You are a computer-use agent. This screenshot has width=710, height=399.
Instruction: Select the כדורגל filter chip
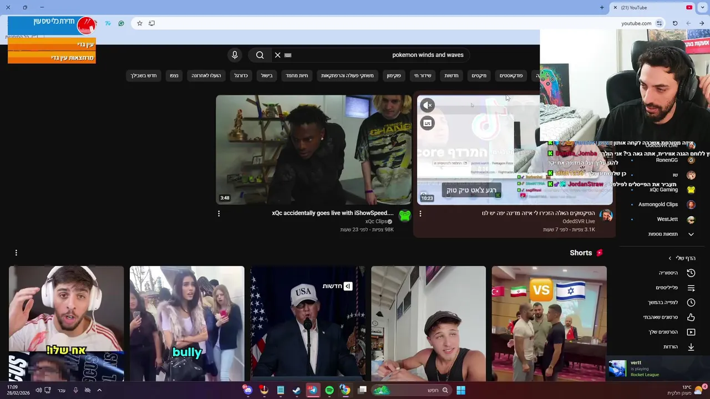point(241,75)
